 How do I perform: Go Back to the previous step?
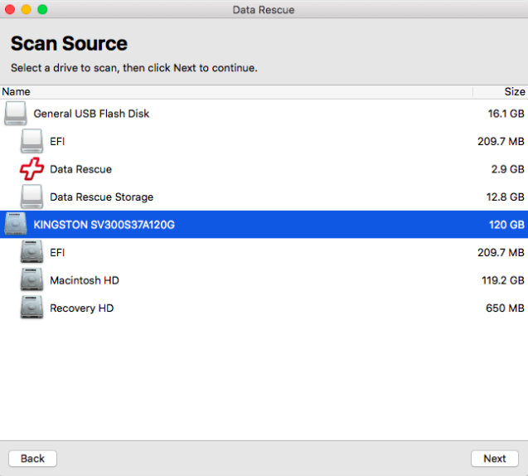32,459
